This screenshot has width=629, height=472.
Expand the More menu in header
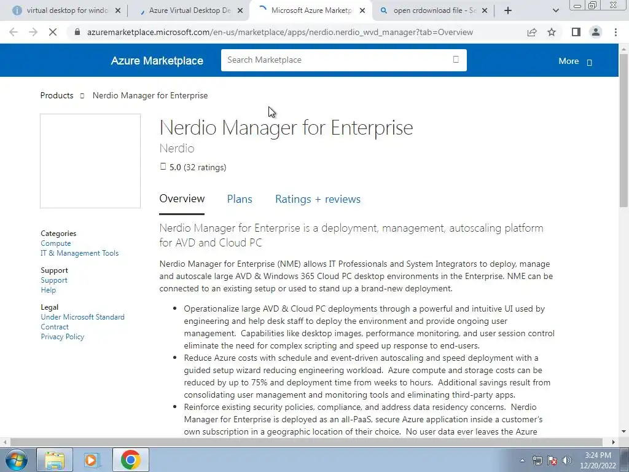click(x=575, y=61)
